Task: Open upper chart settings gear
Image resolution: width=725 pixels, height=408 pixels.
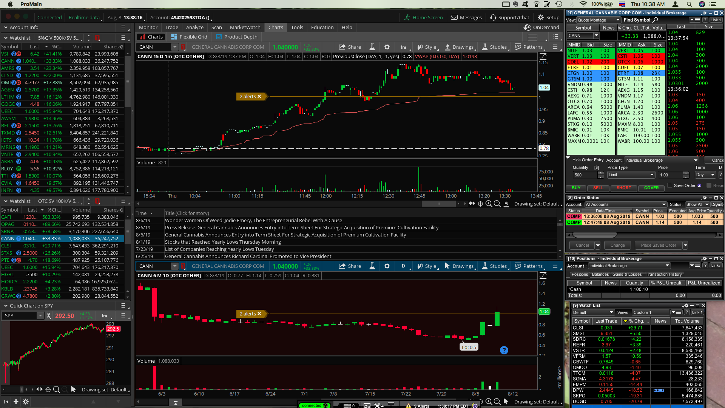Action: [x=387, y=47]
